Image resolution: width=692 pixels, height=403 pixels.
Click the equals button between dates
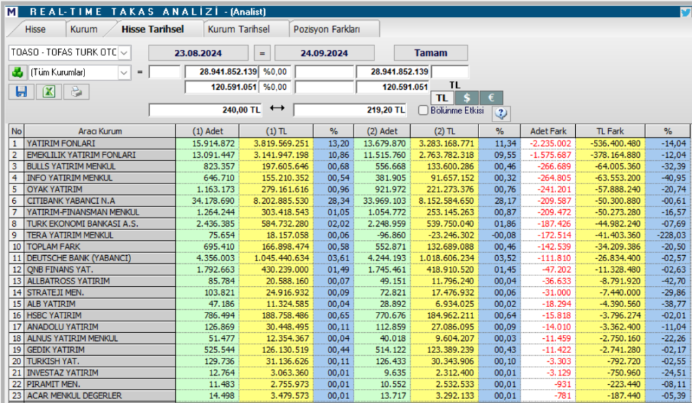(x=262, y=53)
